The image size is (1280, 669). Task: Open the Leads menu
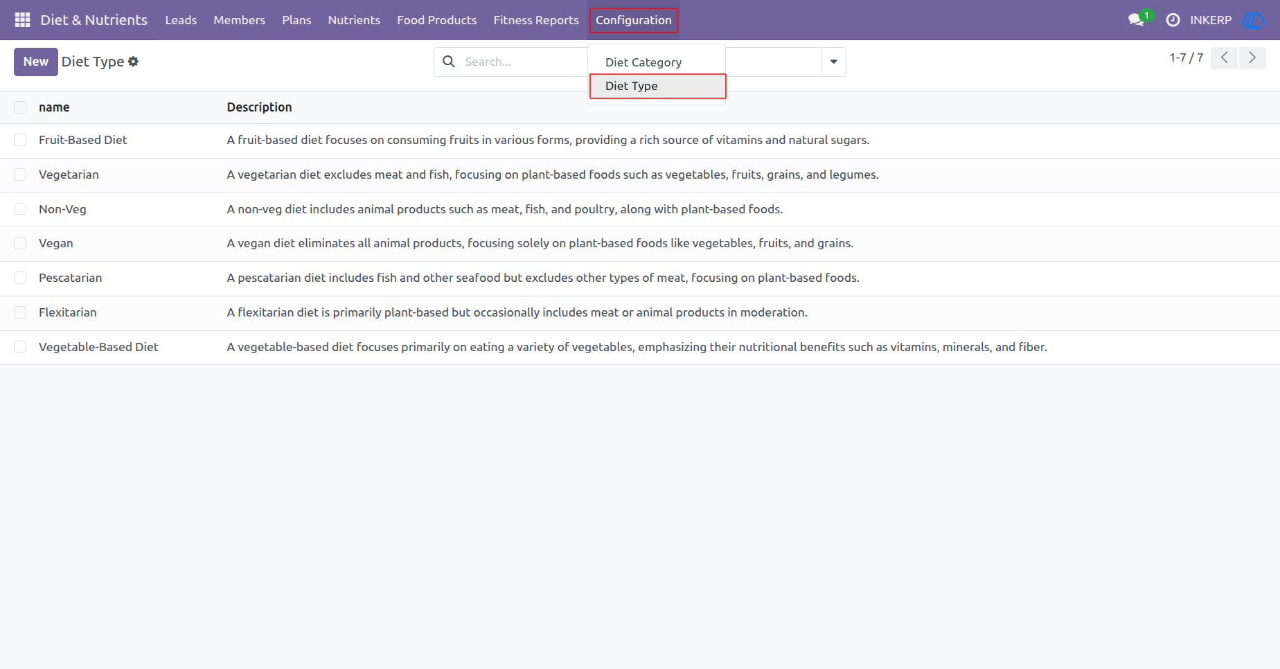[181, 20]
